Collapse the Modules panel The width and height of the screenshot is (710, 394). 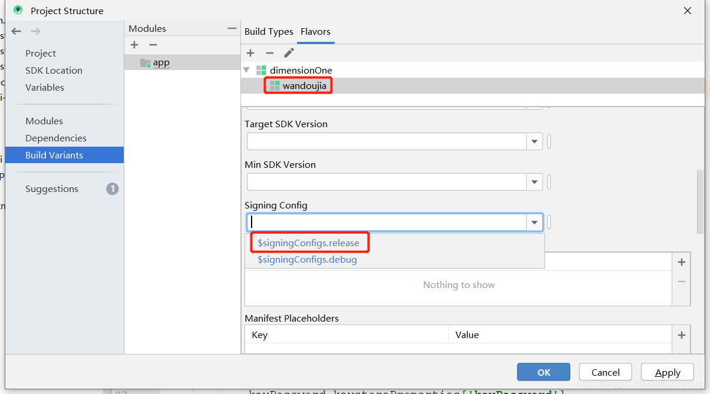pyautogui.click(x=232, y=28)
